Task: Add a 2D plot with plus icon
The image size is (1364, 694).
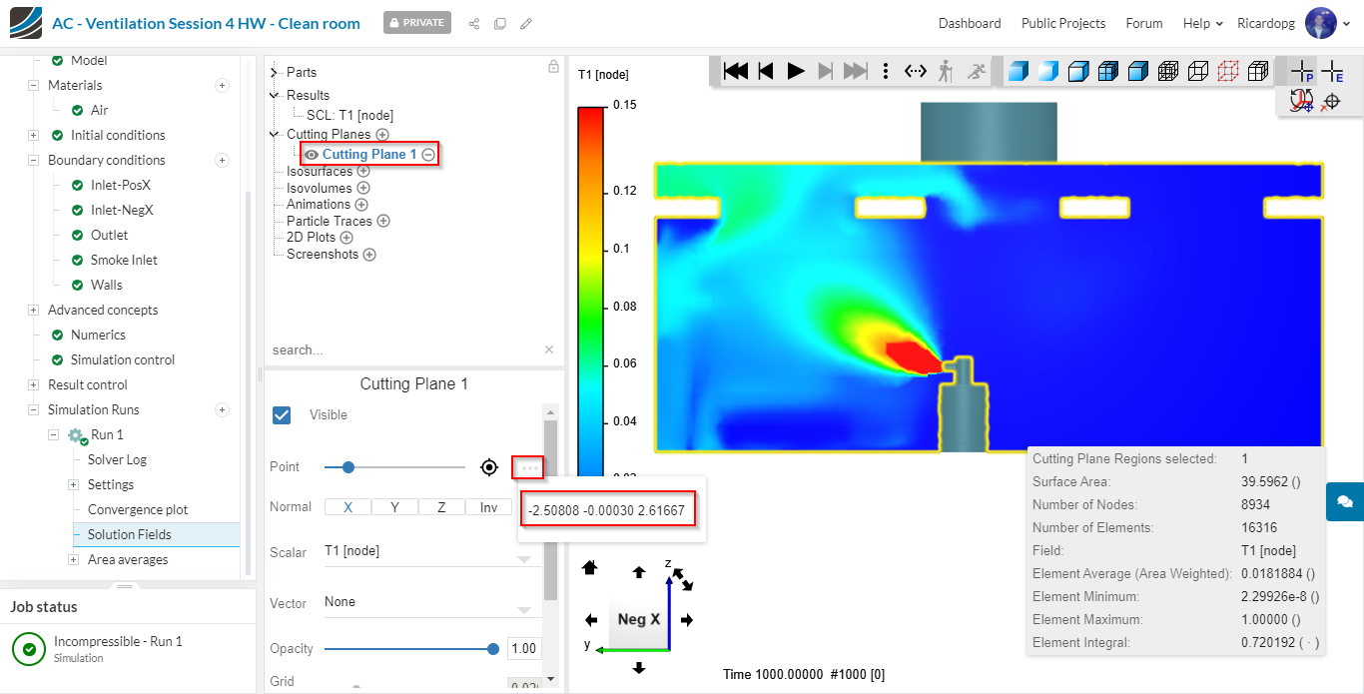Action: pos(346,238)
